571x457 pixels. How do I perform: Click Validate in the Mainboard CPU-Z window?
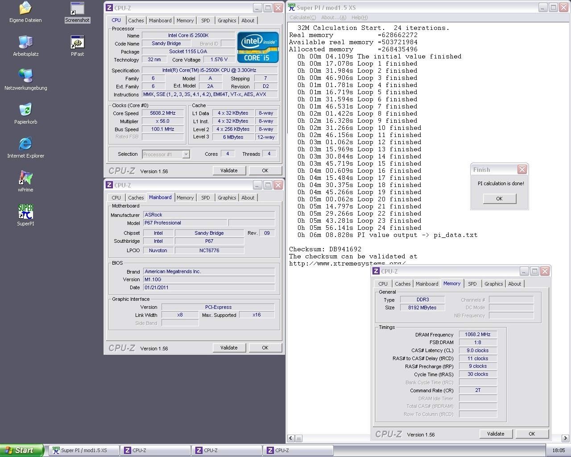point(229,348)
